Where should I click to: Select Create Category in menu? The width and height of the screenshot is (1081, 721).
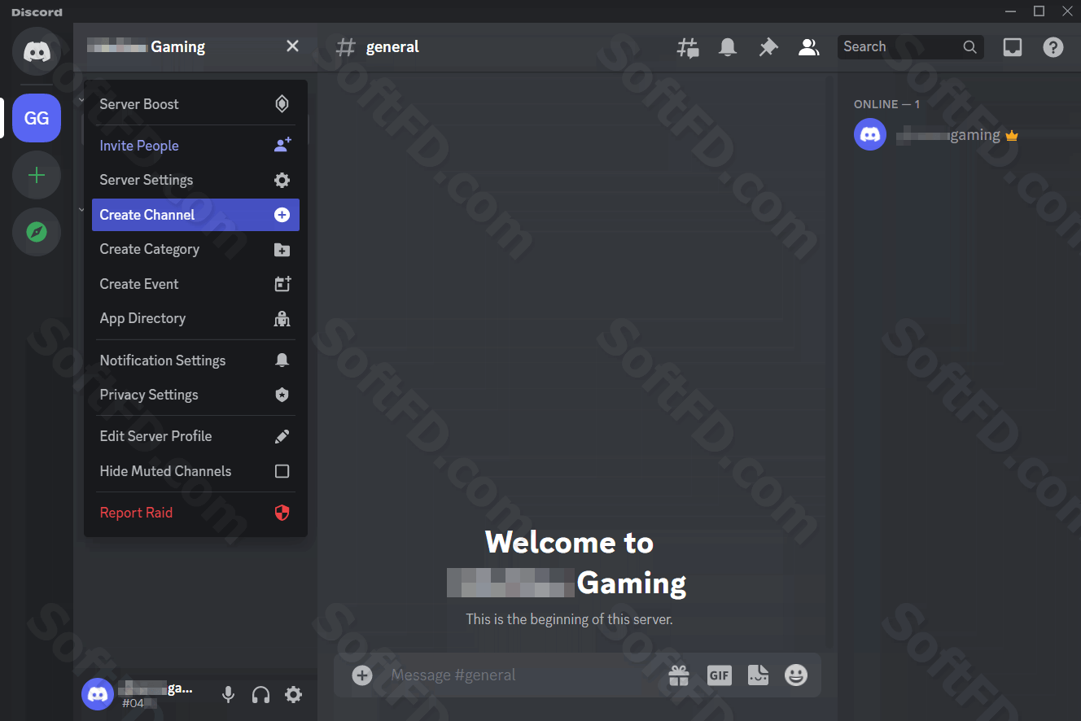click(195, 249)
